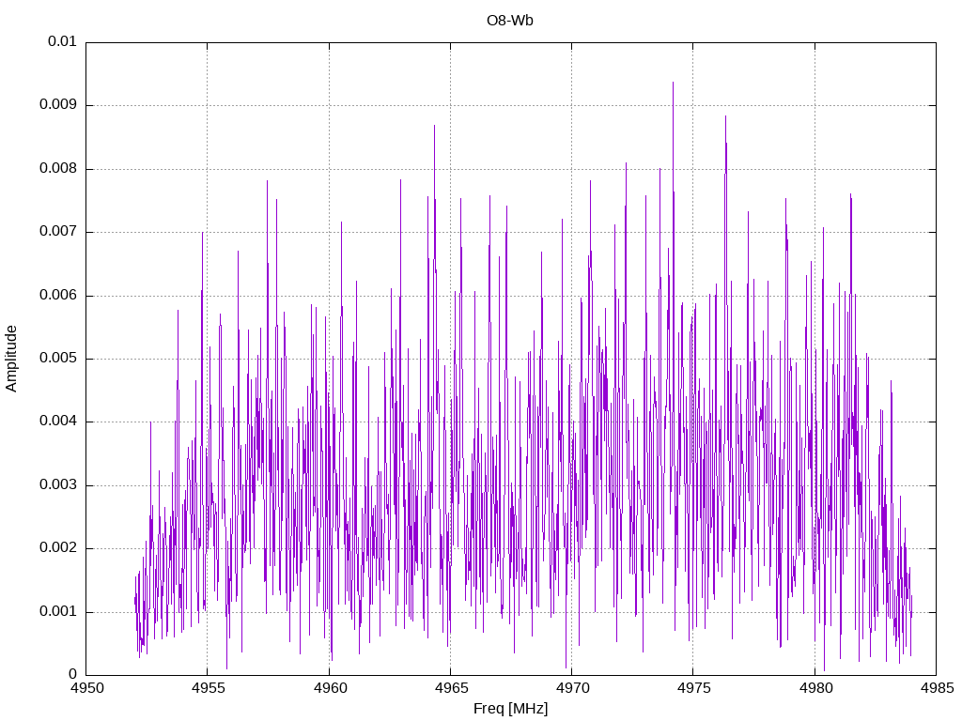Click the 0.005 y-axis tick label
The width and height of the screenshot is (962, 721).
click(58, 358)
